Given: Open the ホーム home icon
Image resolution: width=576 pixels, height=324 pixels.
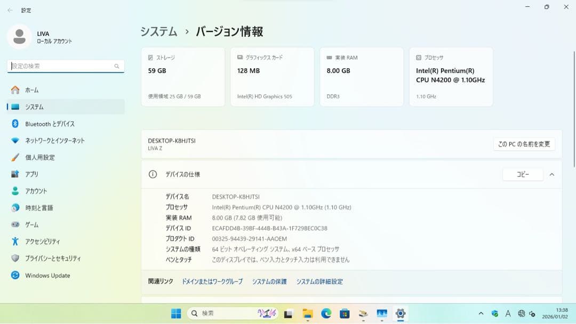Looking at the screenshot, I should coord(15,90).
